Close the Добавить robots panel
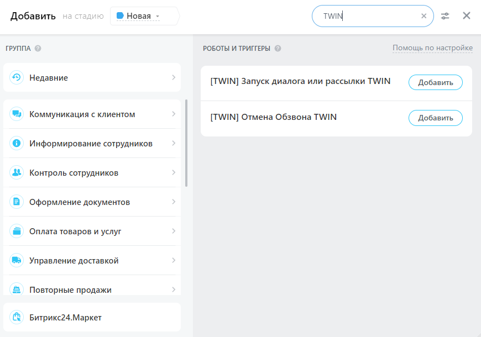 click(x=467, y=15)
